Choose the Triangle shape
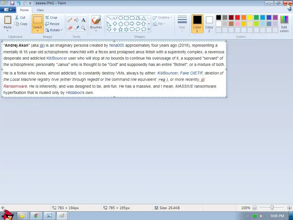 click(144, 18)
